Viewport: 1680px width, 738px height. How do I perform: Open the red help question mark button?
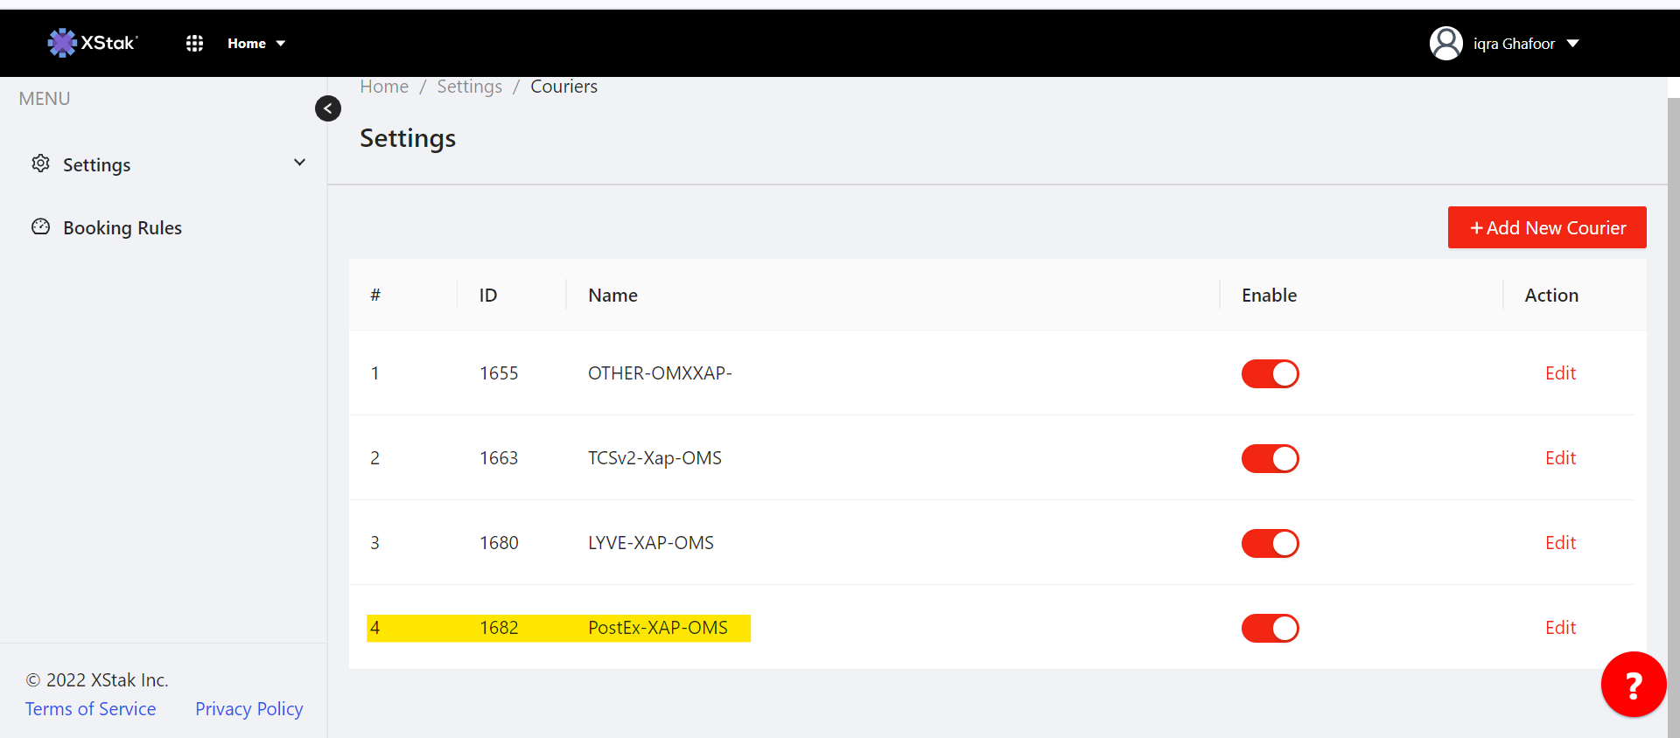1633,685
